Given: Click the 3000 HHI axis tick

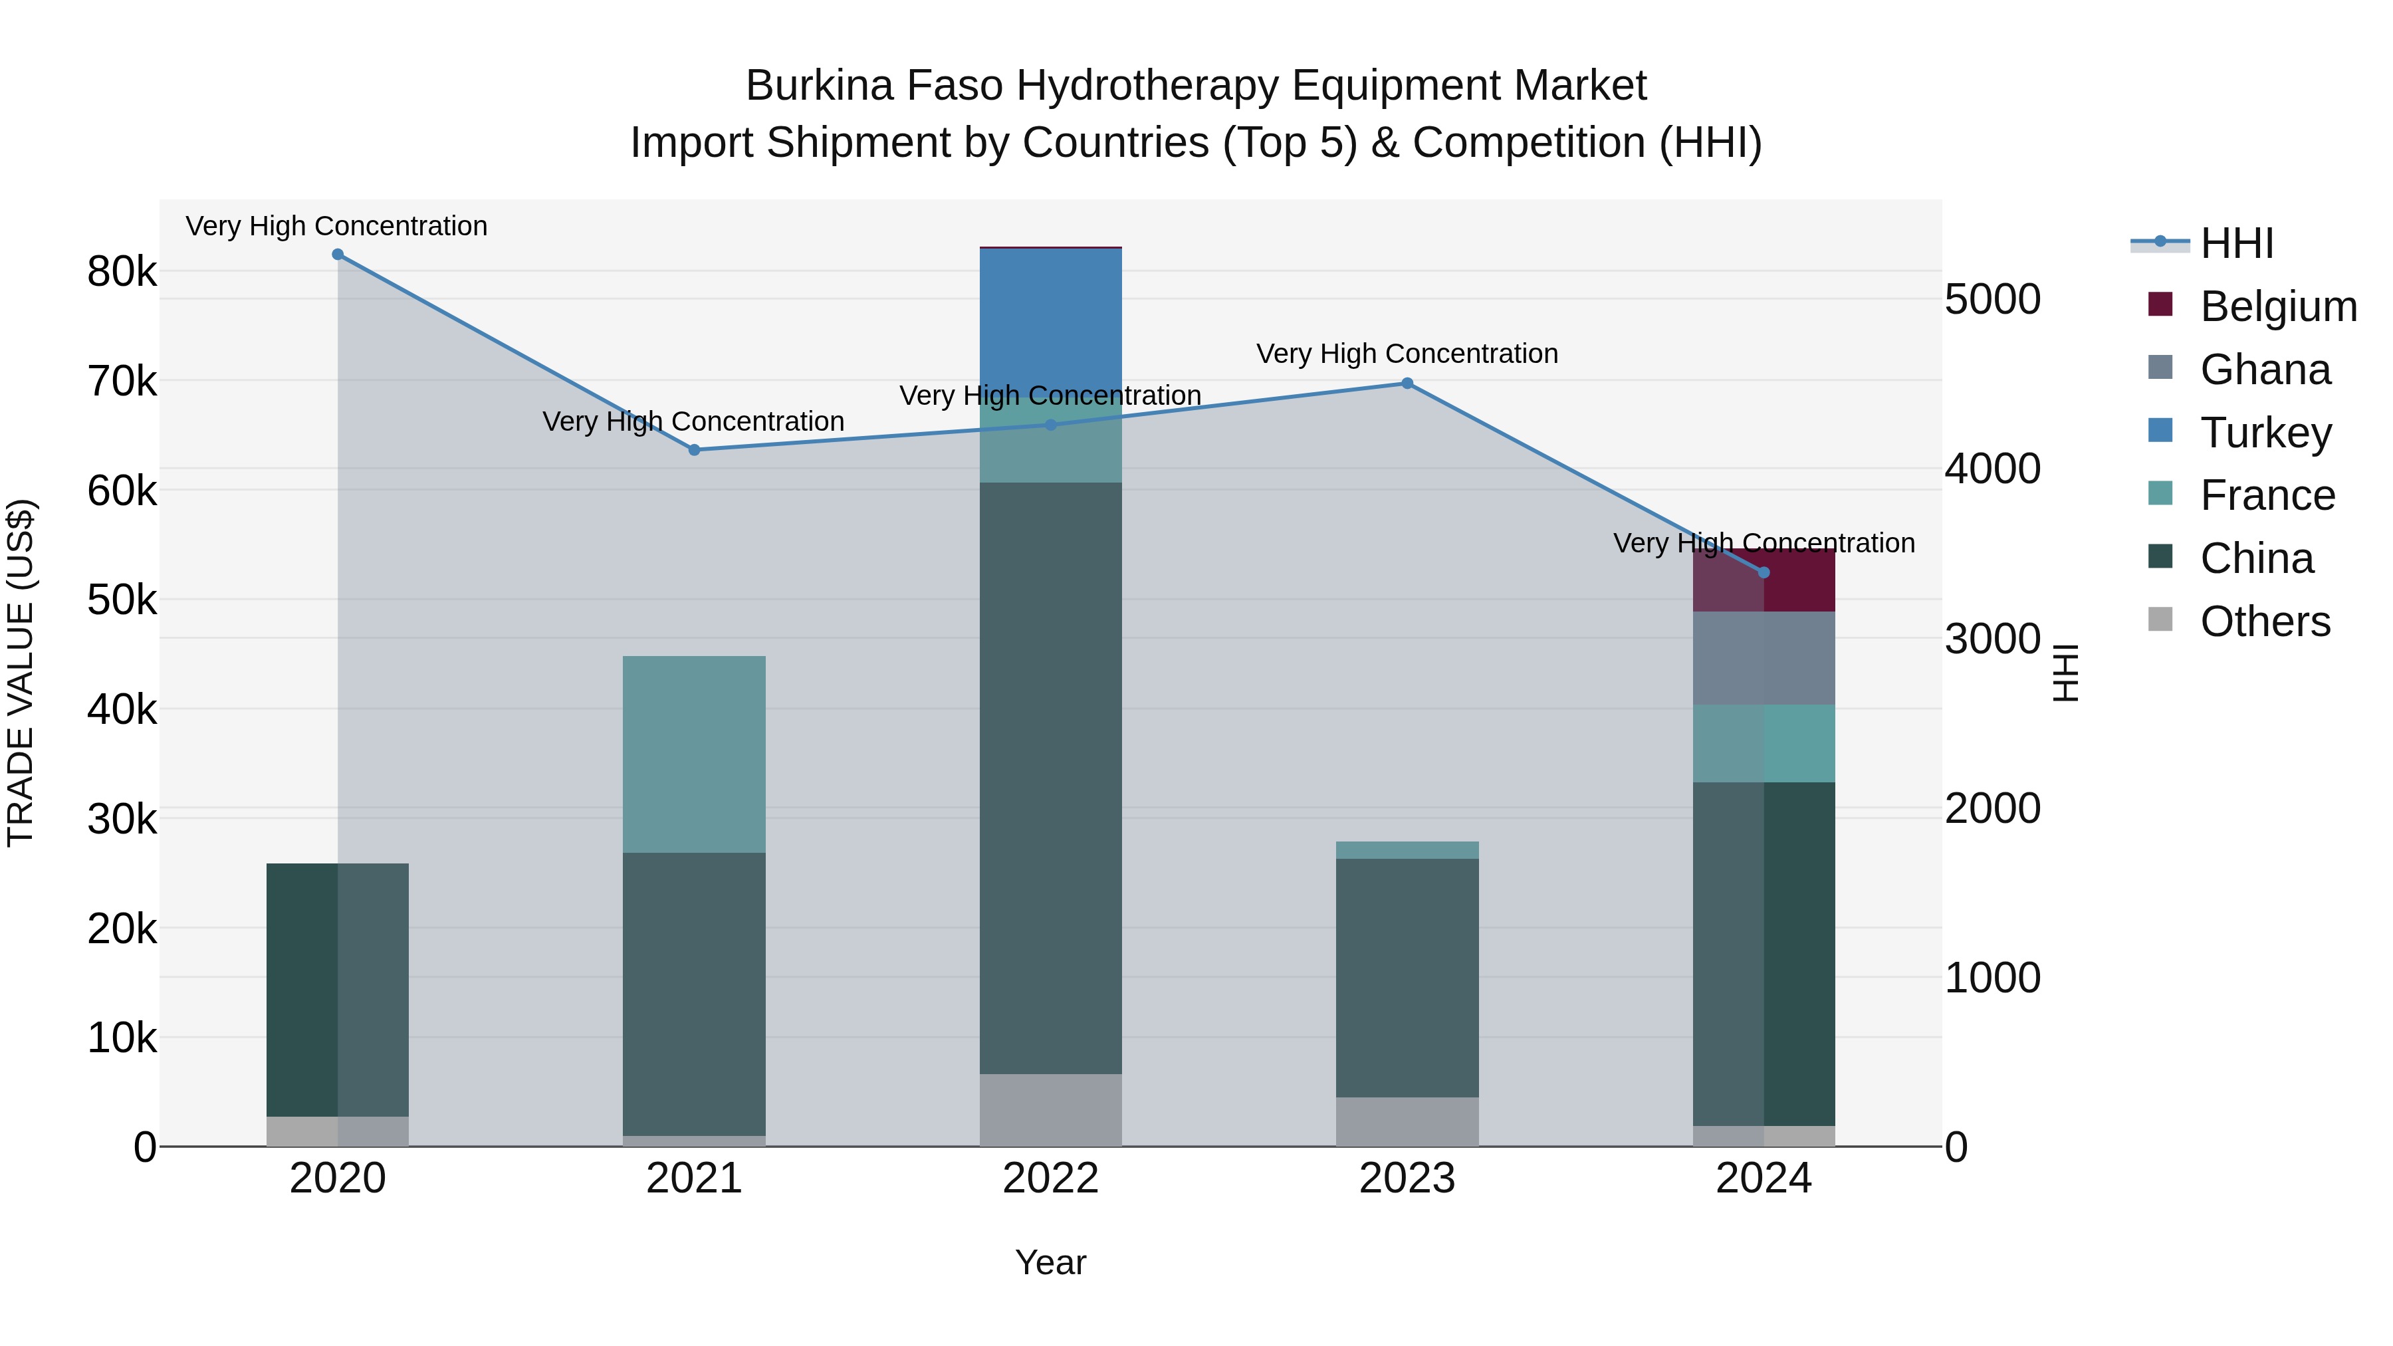Looking at the screenshot, I should point(1993,638).
